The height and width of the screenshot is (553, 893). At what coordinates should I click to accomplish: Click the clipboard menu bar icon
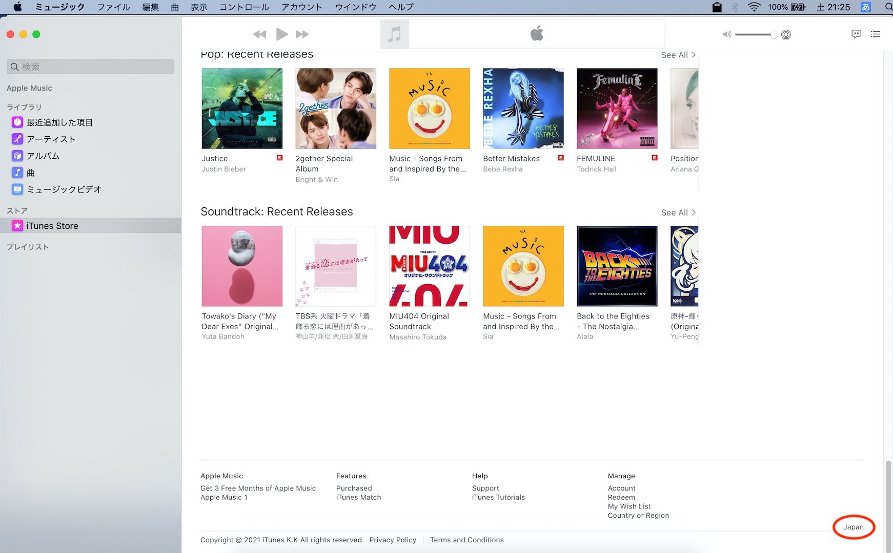pos(717,7)
